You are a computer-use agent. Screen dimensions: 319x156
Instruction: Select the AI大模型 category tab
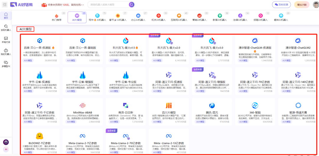[x=77, y=17]
